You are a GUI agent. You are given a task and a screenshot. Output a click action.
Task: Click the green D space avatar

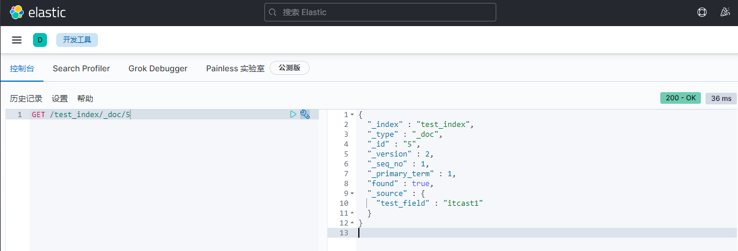coord(40,40)
